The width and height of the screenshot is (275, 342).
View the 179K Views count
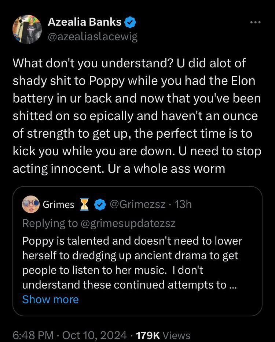point(163,335)
